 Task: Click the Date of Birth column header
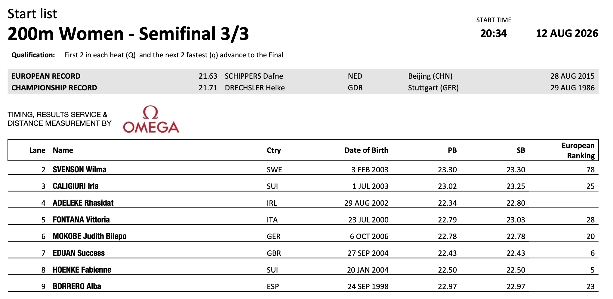(366, 150)
